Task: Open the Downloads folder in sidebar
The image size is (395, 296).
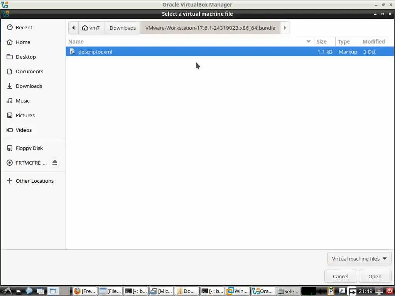Action: pos(33,86)
